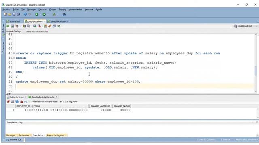The width and height of the screenshot is (259, 145).
Task: Click the To Upper/Lower/InitCap icon
Action: (59, 26)
